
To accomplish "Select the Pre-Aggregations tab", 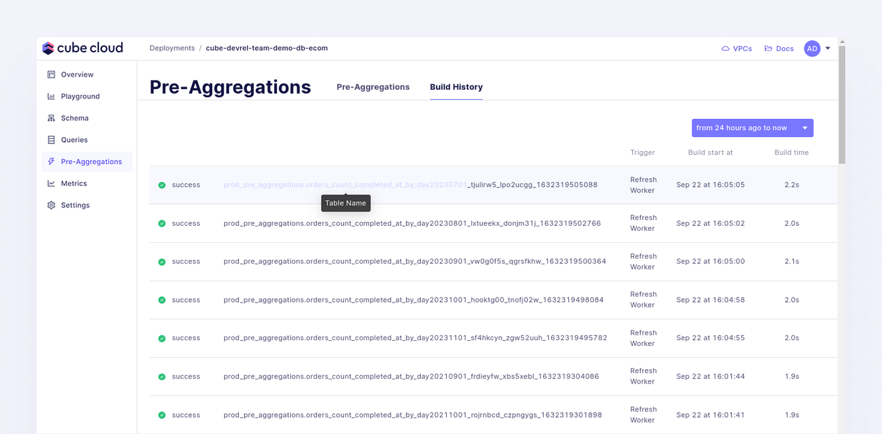I will tap(373, 87).
